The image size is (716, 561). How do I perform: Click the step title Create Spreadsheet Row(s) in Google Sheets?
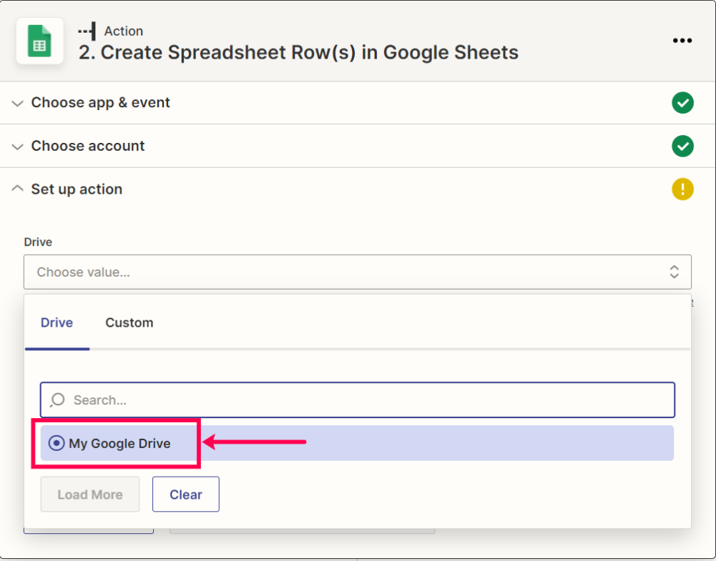(298, 52)
